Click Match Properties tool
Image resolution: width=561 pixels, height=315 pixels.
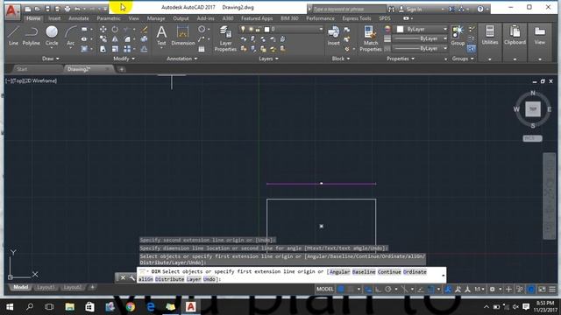point(370,38)
